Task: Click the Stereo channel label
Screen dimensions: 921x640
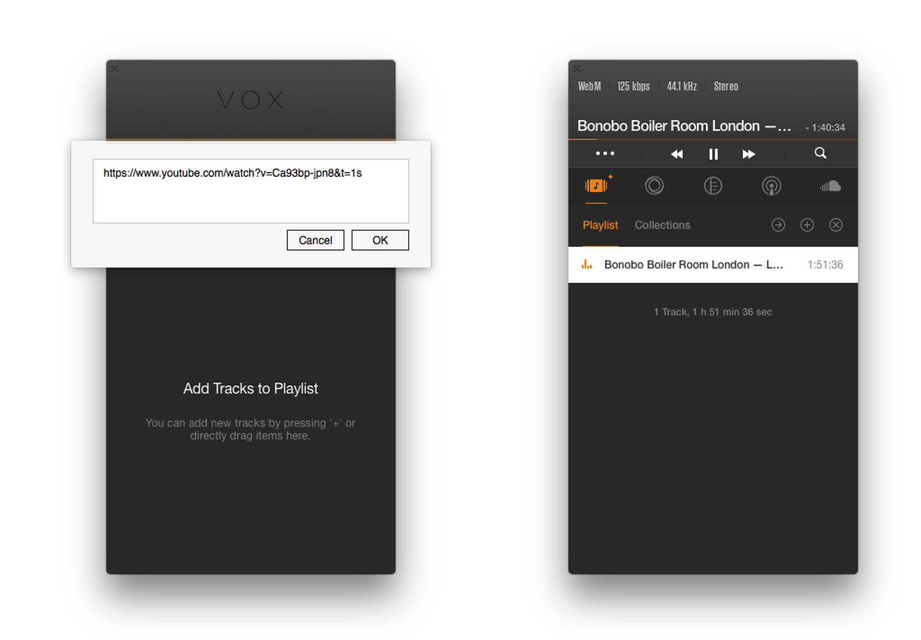Action: pyautogui.click(x=726, y=86)
